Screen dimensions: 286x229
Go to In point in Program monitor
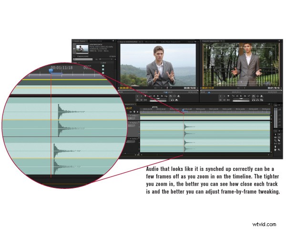(x=220, y=100)
